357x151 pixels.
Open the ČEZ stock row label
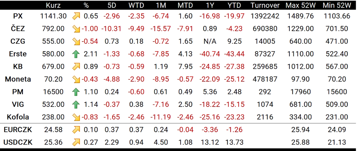pyautogui.click(x=18, y=29)
